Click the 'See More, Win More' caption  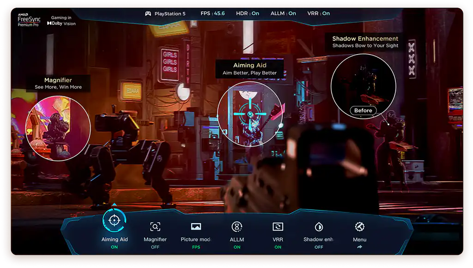tap(58, 87)
